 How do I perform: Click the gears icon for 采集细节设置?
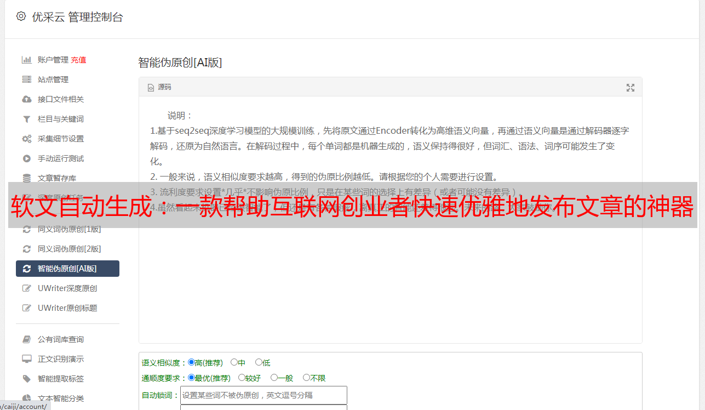click(26, 139)
